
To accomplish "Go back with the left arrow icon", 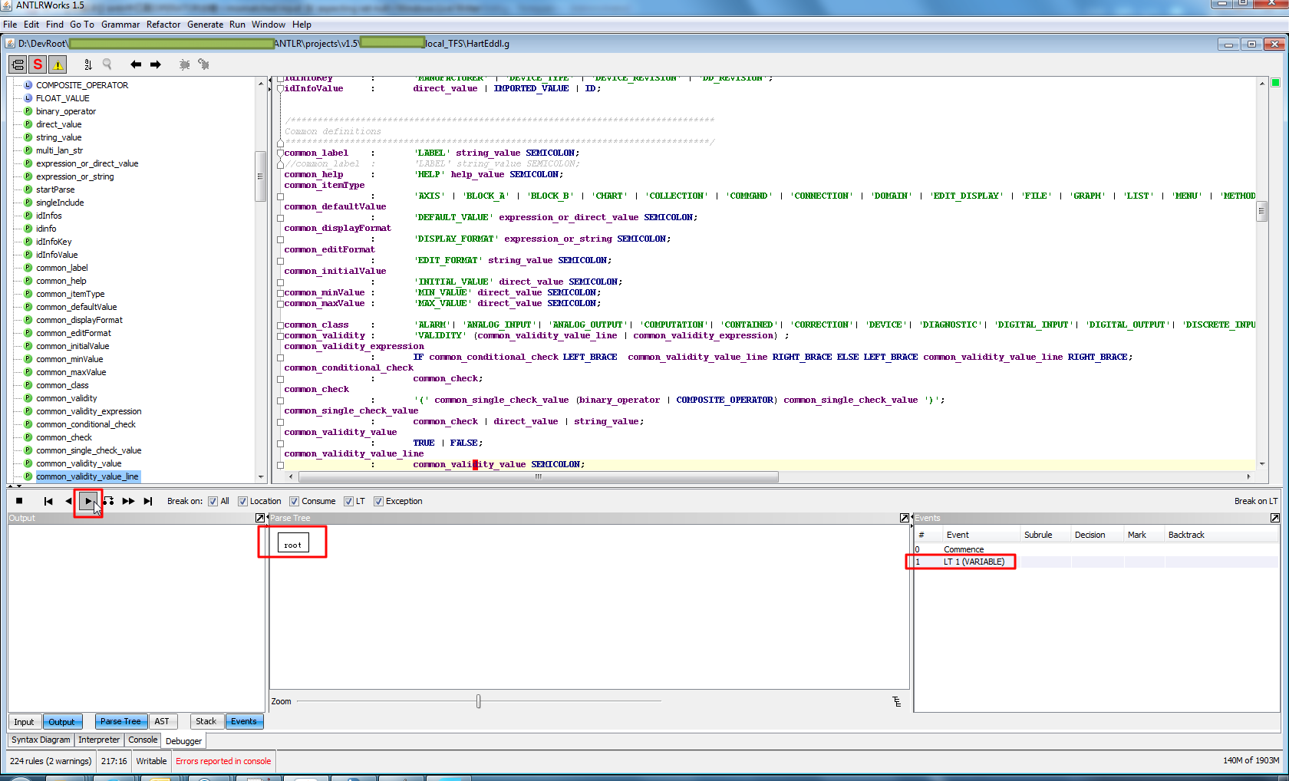I will pyautogui.click(x=136, y=64).
